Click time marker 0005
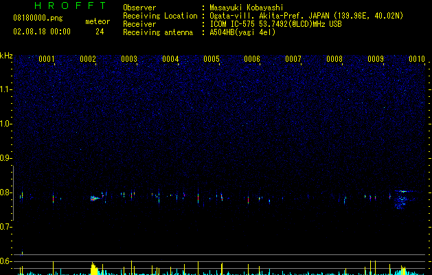 212,59
